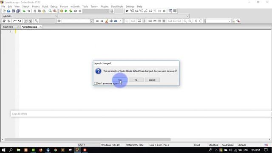This screenshot has width=272, height=153.
Task: Open the Settings menu
Action: coord(130,7)
